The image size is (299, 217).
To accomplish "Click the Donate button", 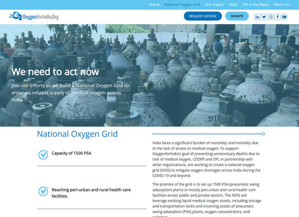I will tap(237, 16).
